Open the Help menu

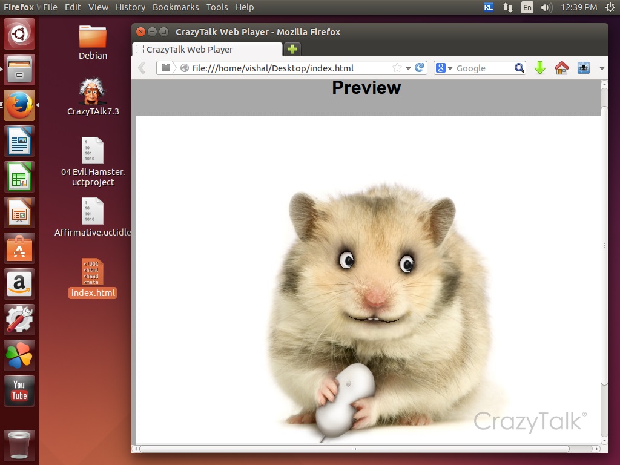245,7
